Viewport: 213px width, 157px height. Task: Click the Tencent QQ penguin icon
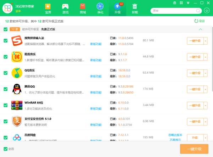pyautogui.click(x=17, y=89)
